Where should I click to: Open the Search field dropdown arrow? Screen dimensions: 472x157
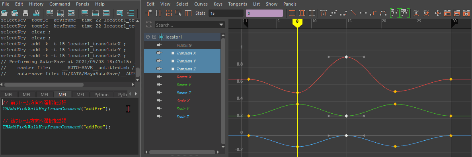[222, 25]
